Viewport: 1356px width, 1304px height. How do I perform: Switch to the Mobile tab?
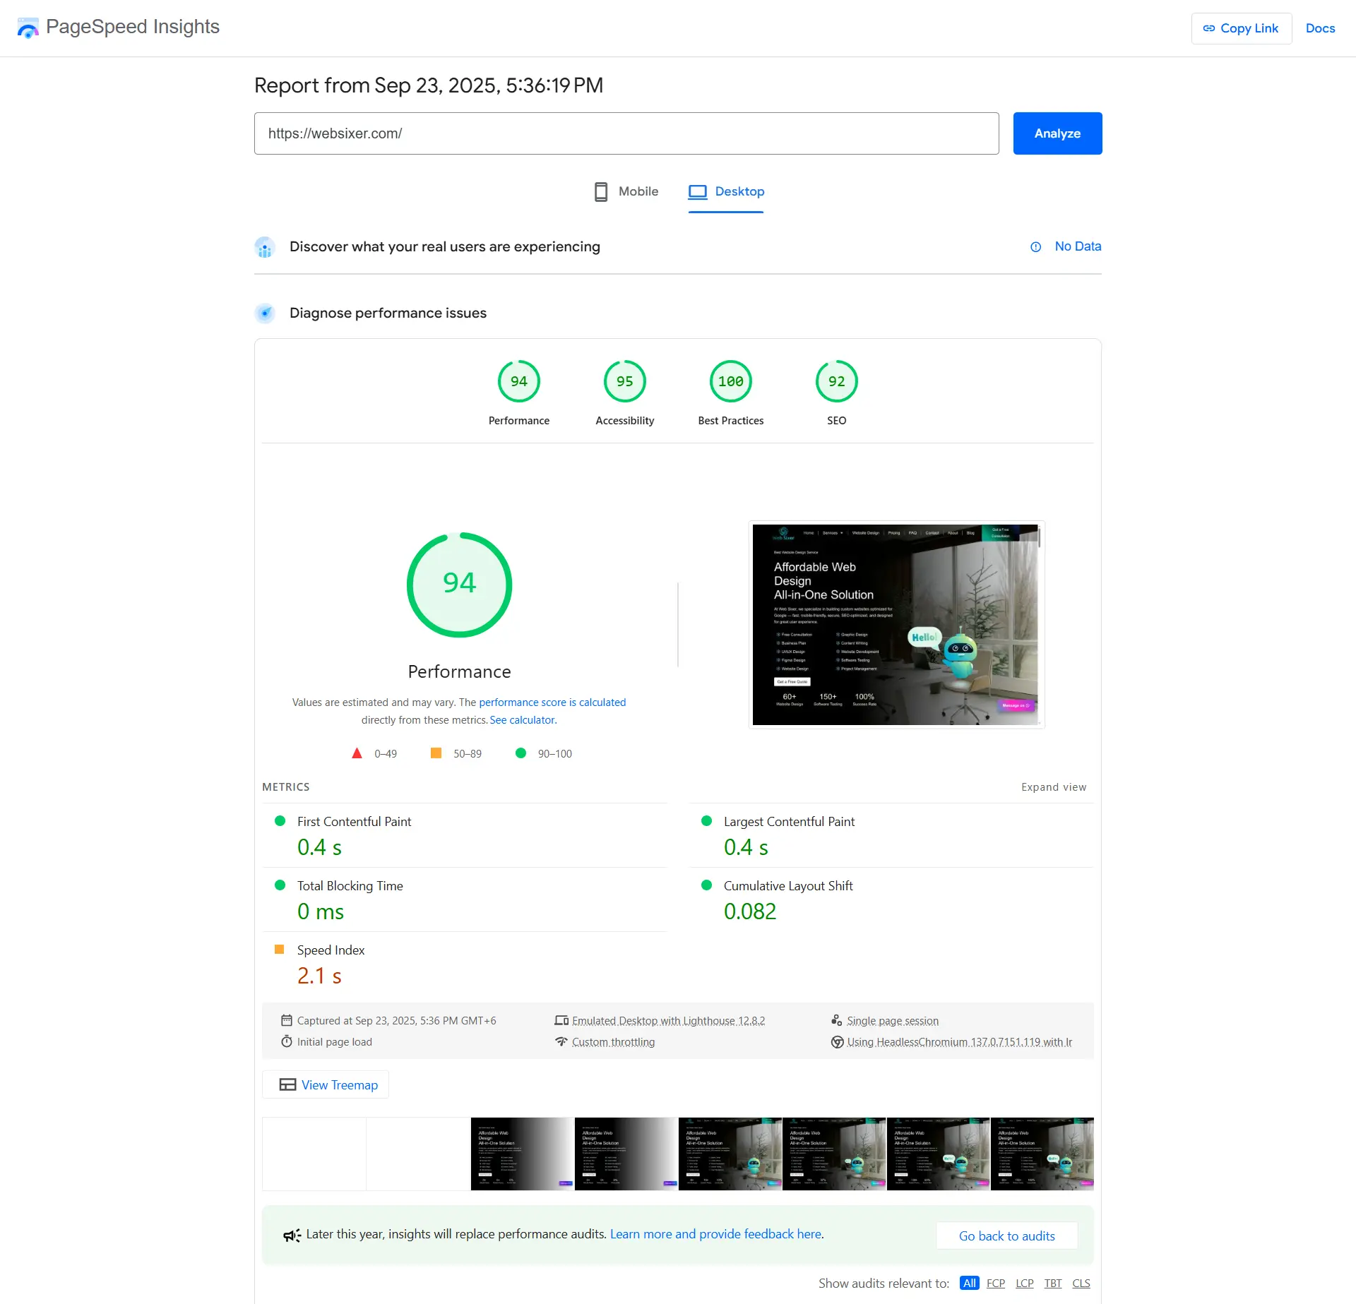(x=626, y=191)
